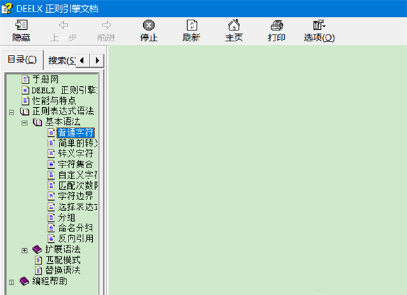Viewport: 407px width, 295px height.
Task: Click the page icon beside 转义字符
Action: coord(52,153)
